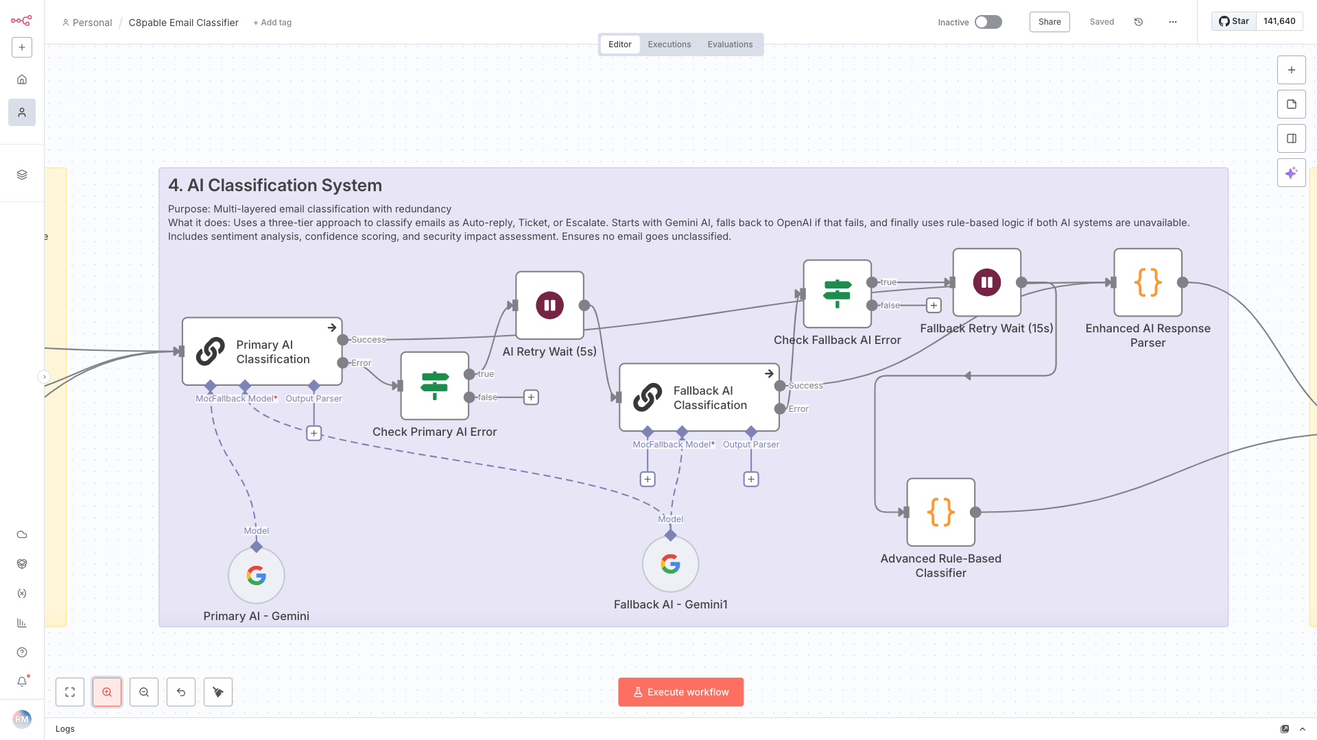Pop out the Logs panel
The height and width of the screenshot is (740, 1317).
click(x=1285, y=729)
